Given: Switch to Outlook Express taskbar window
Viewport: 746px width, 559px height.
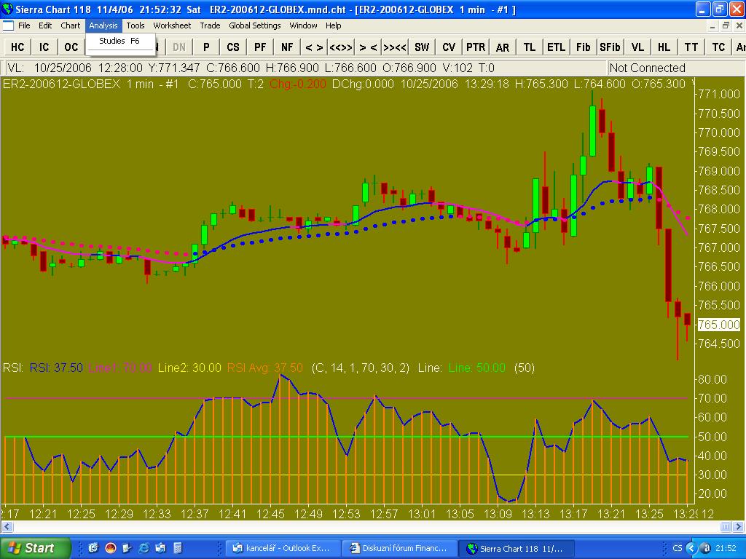Looking at the screenshot, I should click(x=281, y=548).
